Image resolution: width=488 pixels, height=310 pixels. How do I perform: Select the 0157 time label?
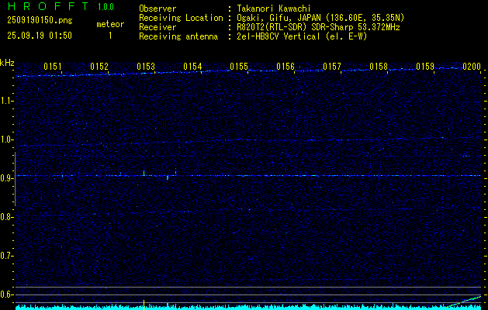(x=332, y=67)
